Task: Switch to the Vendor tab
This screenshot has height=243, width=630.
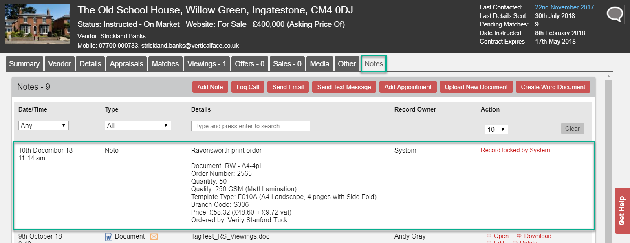Action: pos(59,64)
